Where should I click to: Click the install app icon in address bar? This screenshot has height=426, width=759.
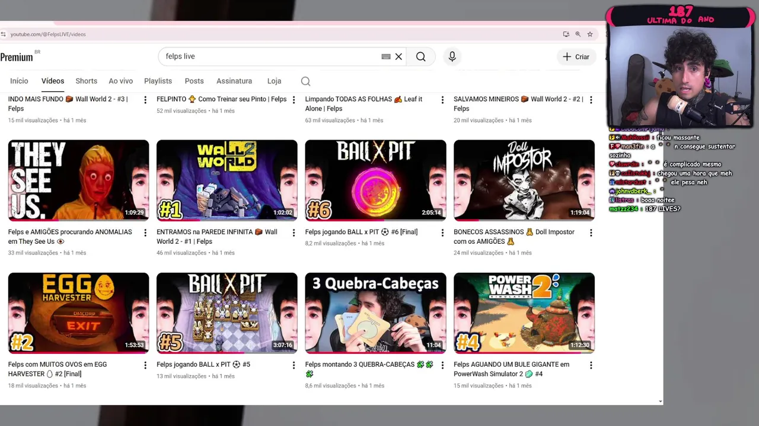[566, 34]
